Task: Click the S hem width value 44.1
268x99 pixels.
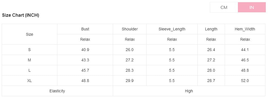Action: (x=245, y=50)
